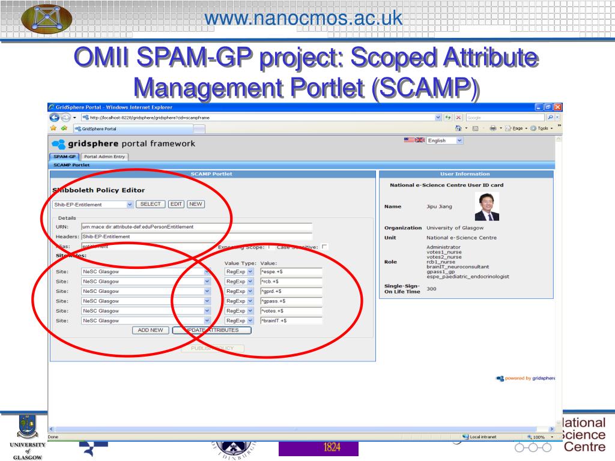Viewport: 615px width, 461px height.
Task: Open the RSS feeds toolbar icon
Action: (476, 128)
